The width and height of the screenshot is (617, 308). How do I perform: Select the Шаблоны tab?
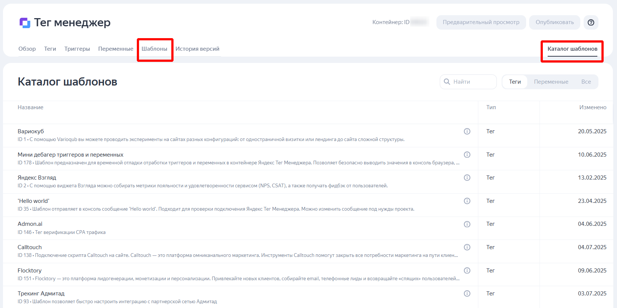pos(154,49)
